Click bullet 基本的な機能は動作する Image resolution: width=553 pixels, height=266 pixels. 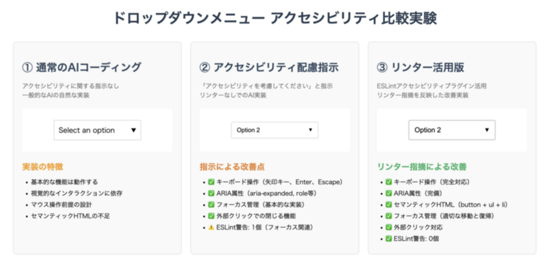(x=64, y=182)
